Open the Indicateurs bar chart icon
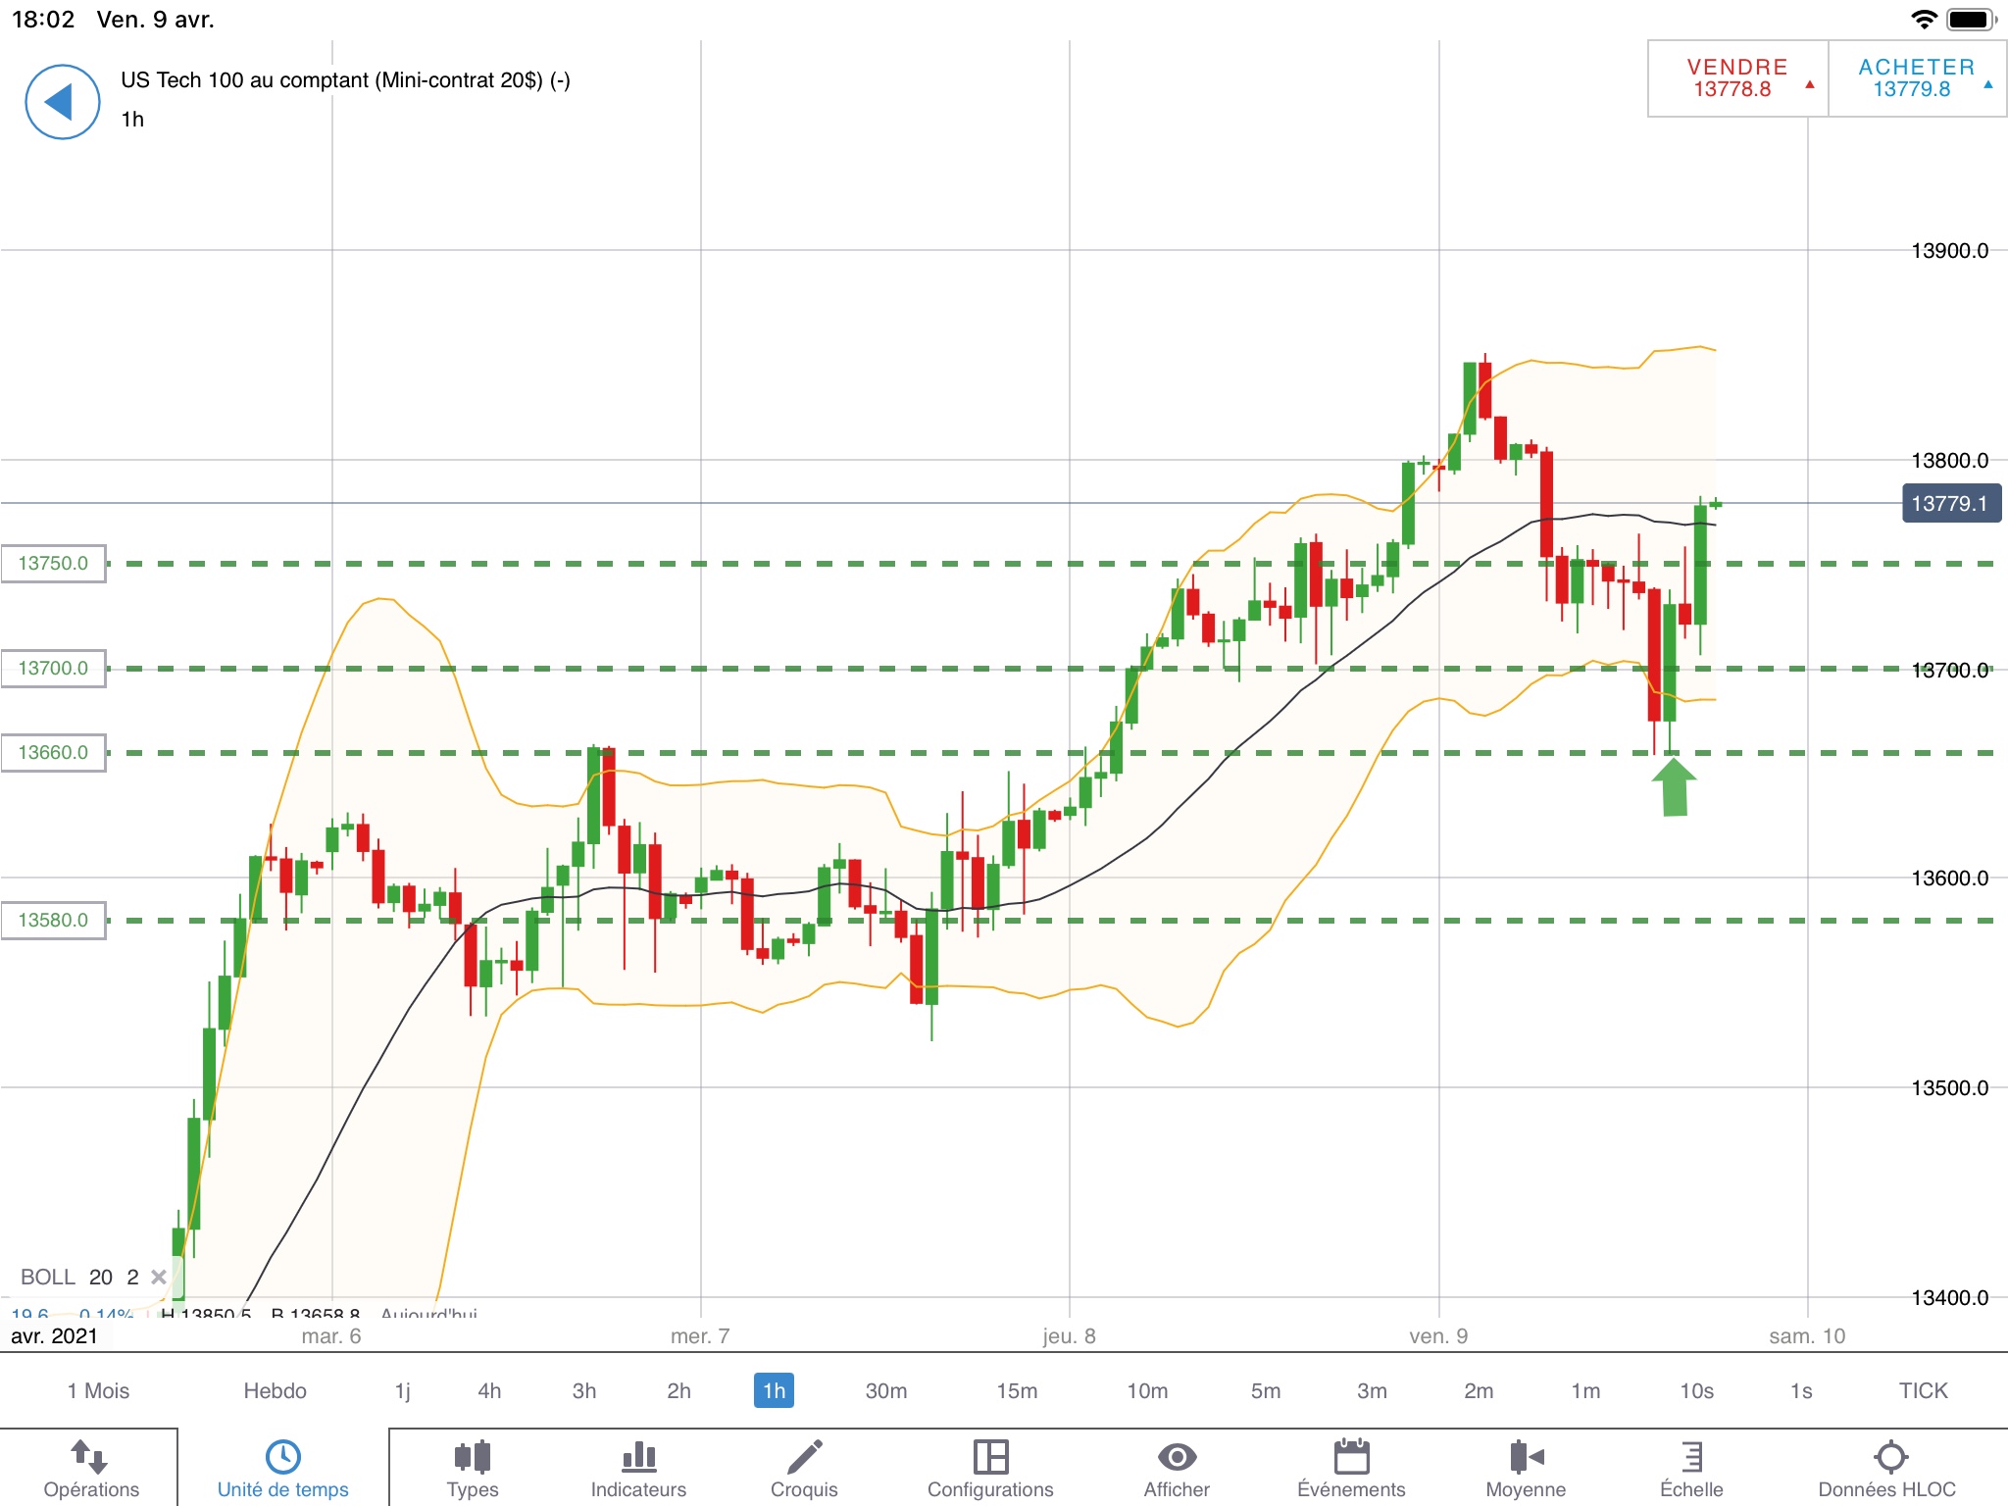 (638, 1457)
